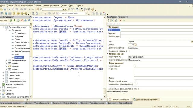
Task: Click the Синоним property input field
Action: pyautogui.click(x=157, y=33)
